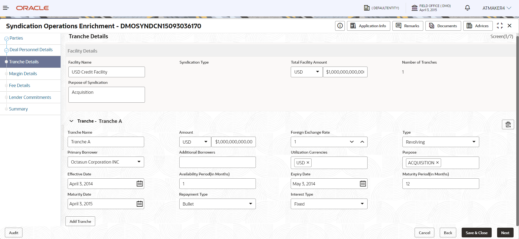Open the Primary Borrower dropdown
This screenshot has height=239, width=519.
(106, 162)
